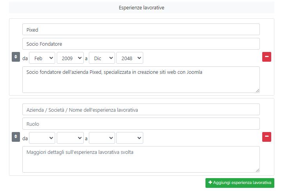Click Aggiungi esperienza lavorativa button

[x=240, y=183]
